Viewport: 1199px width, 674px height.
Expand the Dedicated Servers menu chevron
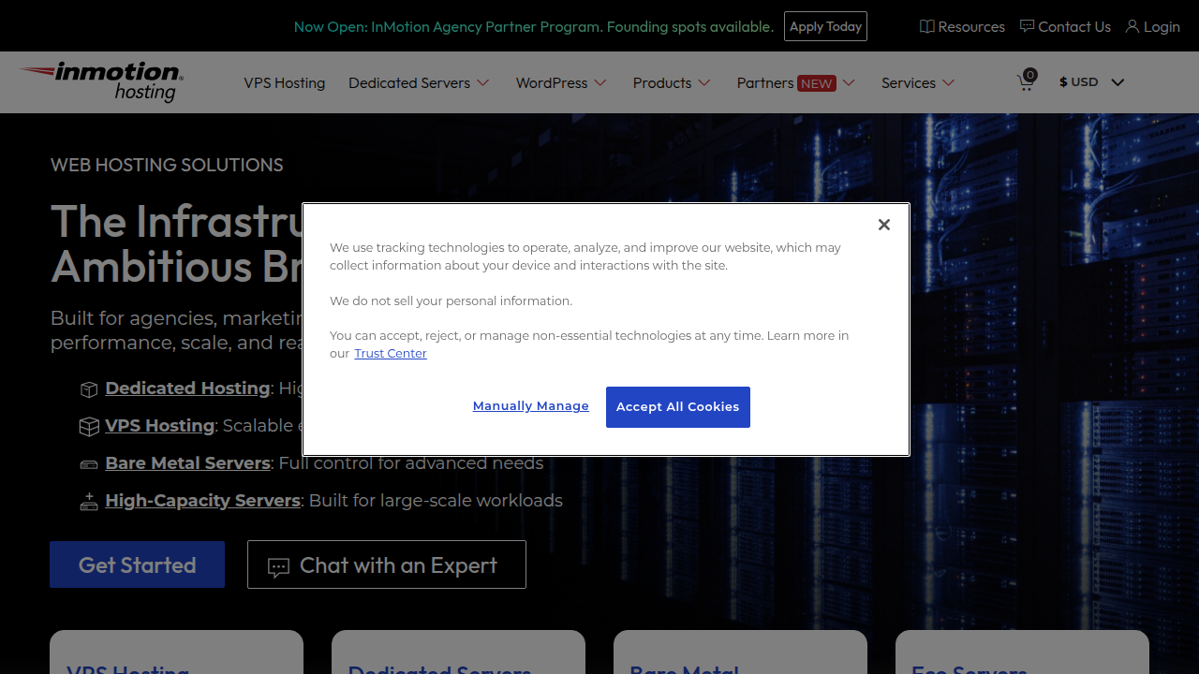click(x=483, y=82)
